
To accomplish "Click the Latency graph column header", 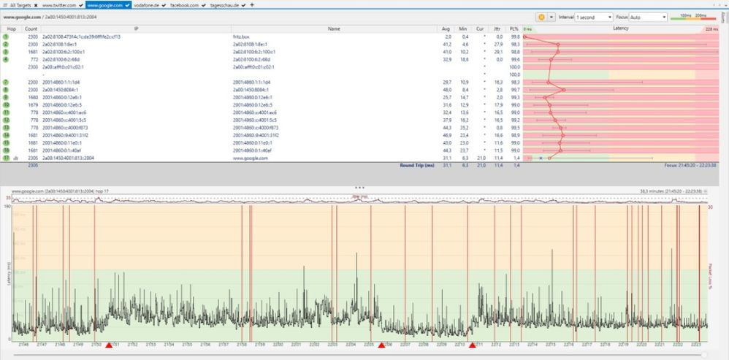I will pyautogui.click(x=621, y=28).
